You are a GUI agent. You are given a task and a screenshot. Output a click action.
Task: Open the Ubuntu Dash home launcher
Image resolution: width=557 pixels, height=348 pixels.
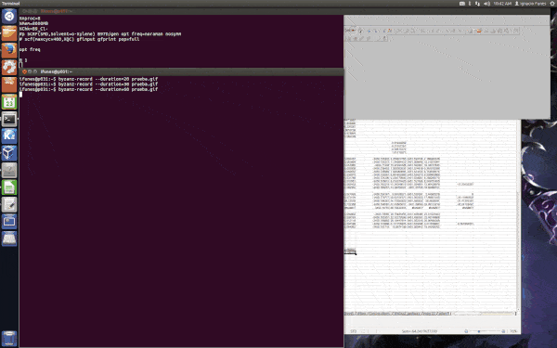pyautogui.click(x=9, y=16)
